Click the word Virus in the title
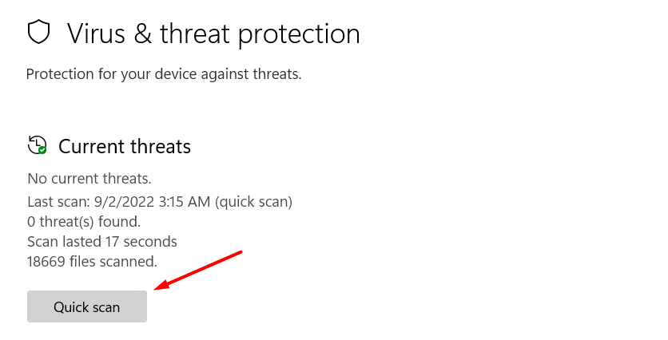 (94, 34)
